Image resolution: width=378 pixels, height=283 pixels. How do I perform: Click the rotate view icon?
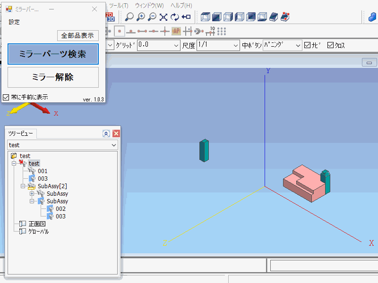(175, 17)
